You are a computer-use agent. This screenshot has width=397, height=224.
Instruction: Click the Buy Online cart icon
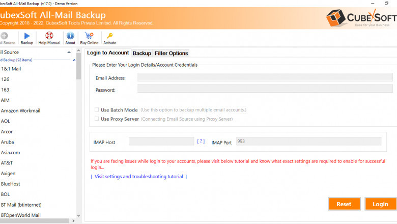pos(89,36)
